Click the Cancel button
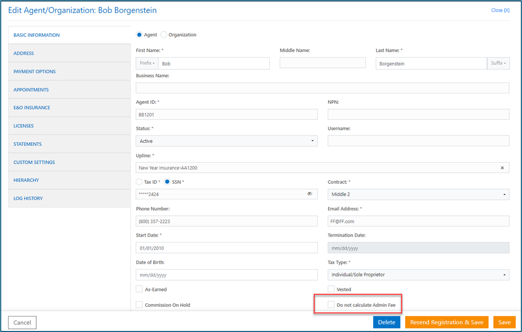The height and width of the screenshot is (332, 522). (x=22, y=322)
